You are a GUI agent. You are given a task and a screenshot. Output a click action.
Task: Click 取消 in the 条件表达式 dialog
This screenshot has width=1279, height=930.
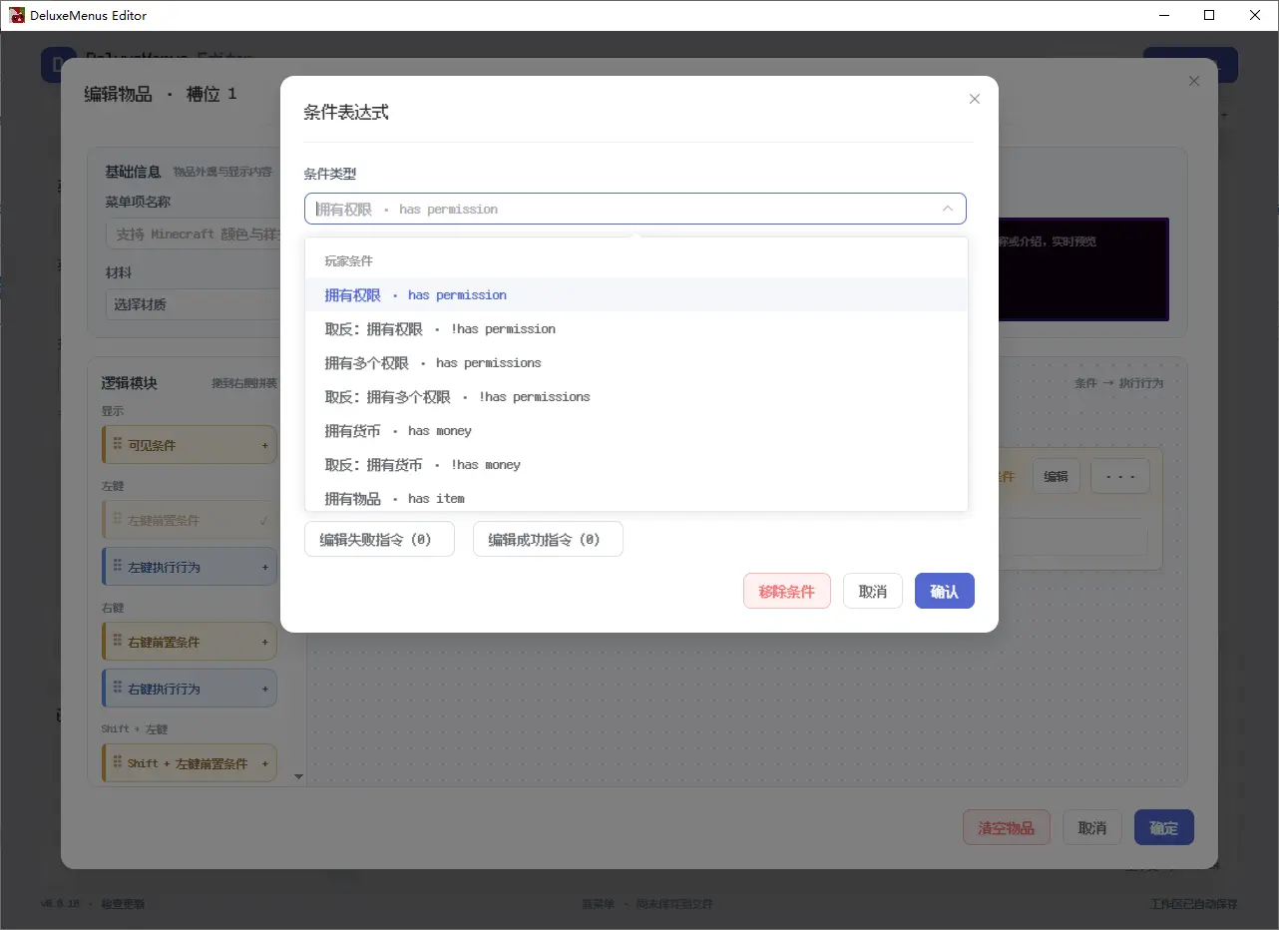[x=873, y=591]
